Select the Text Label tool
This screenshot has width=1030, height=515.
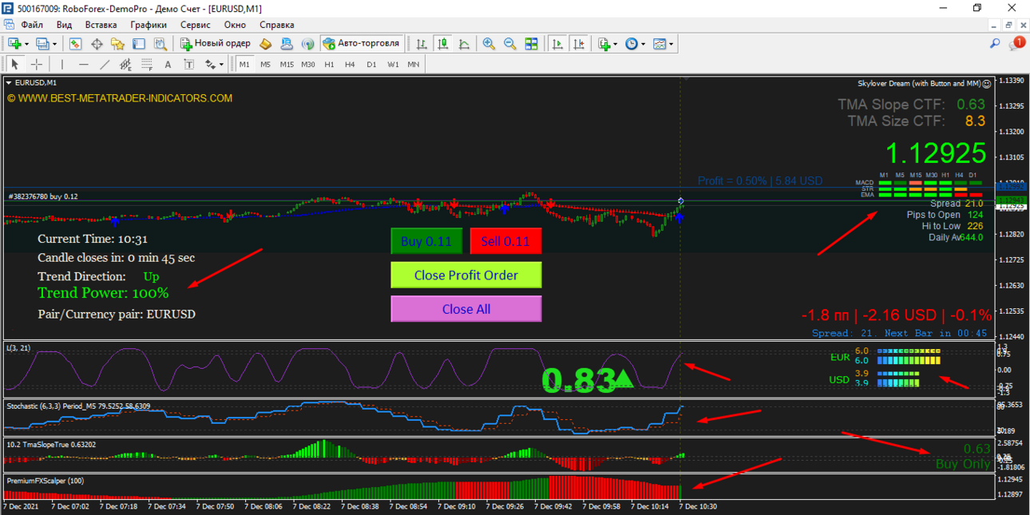188,65
